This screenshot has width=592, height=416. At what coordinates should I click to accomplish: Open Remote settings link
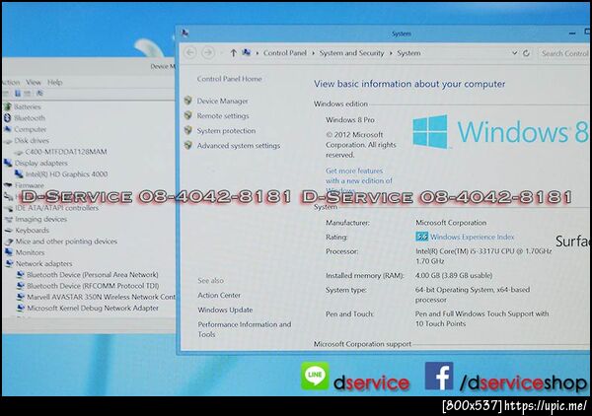[223, 115]
